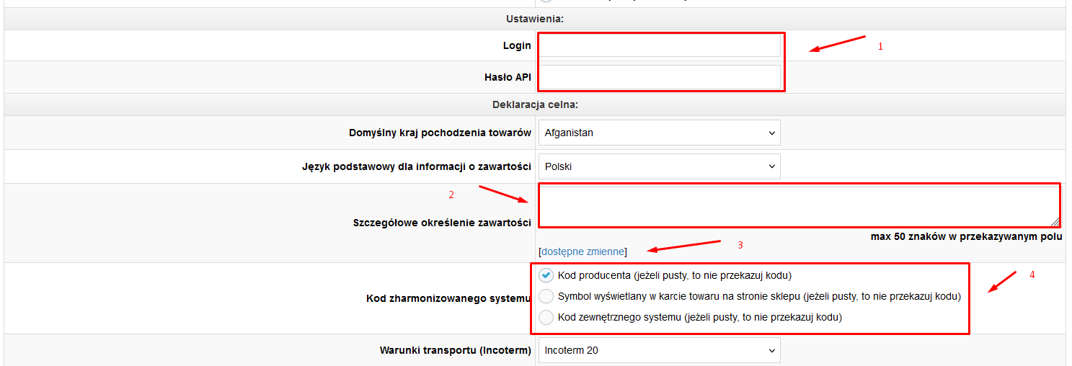Click the Hasło API label
Viewport: 1072px width, 366px height.
click(x=508, y=77)
